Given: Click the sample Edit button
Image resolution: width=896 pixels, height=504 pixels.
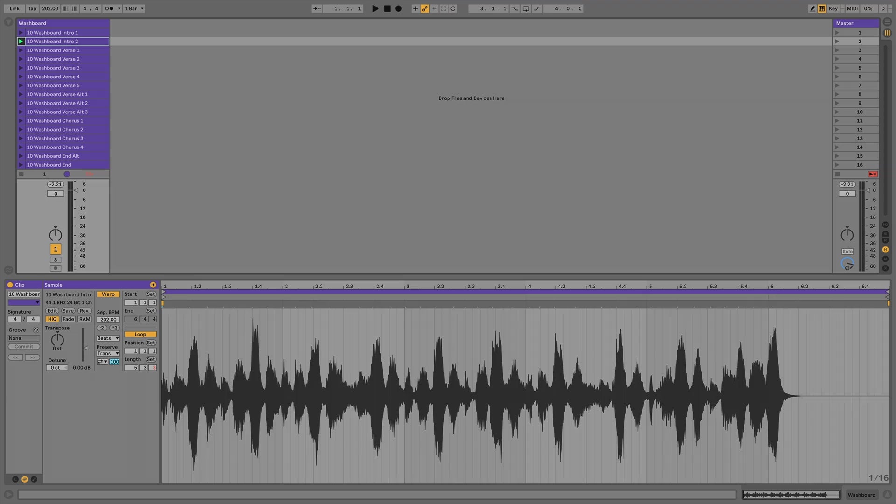Looking at the screenshot, I should point(52,311).
